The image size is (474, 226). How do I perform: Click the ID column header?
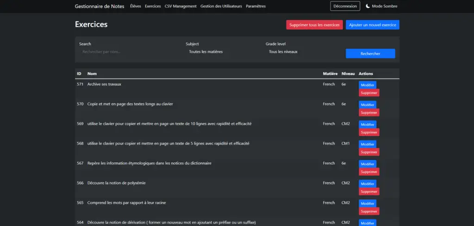pos(79,73)
